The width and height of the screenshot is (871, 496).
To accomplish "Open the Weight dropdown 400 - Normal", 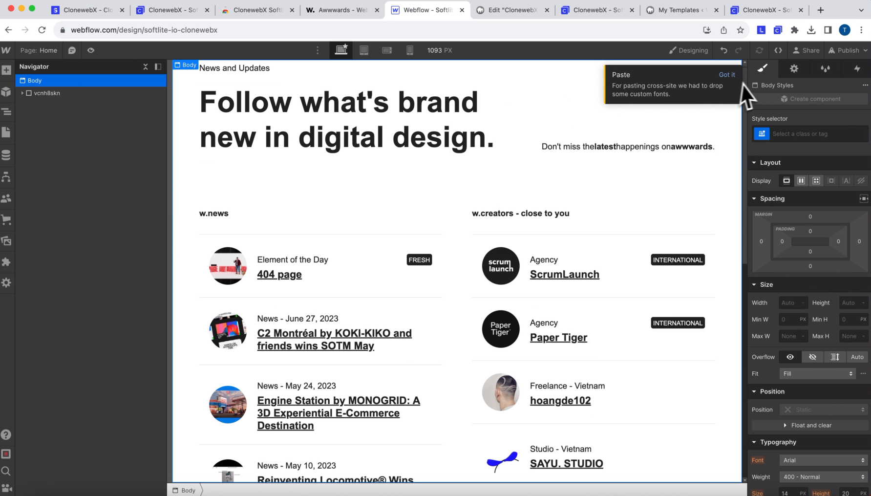I will point(824,477).
